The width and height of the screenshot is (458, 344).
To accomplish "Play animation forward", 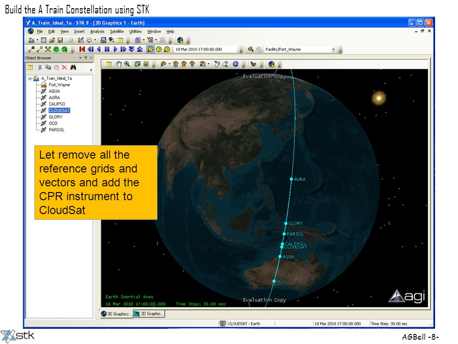I will (x=115, y=49).
